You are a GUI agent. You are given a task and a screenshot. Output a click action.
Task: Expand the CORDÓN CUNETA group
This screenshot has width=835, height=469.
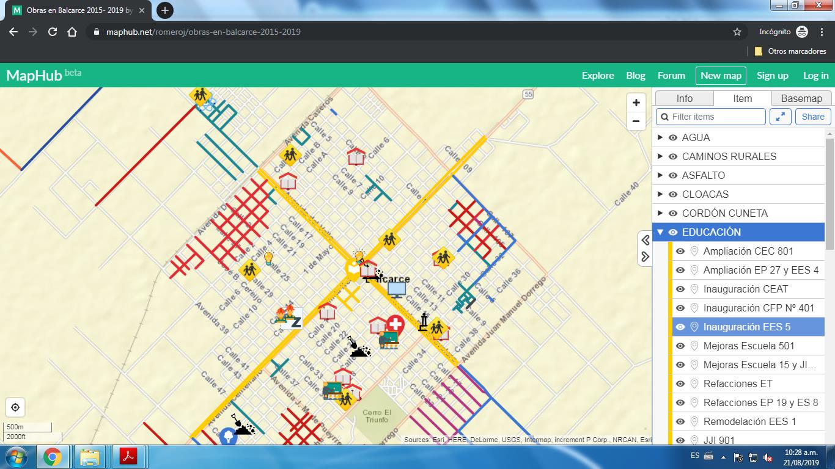pos(660,213)
